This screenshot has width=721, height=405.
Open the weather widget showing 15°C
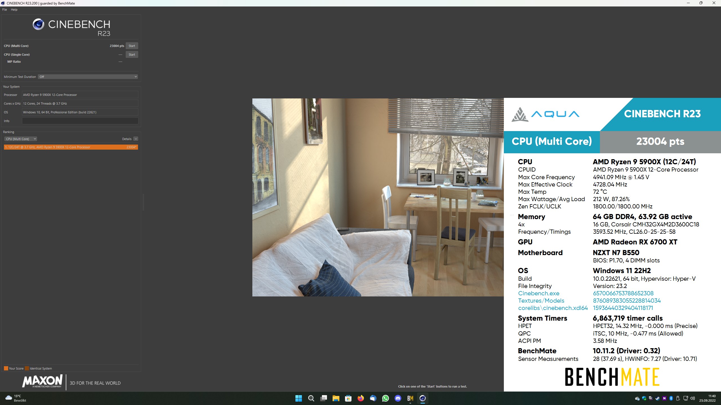(16, 398)
